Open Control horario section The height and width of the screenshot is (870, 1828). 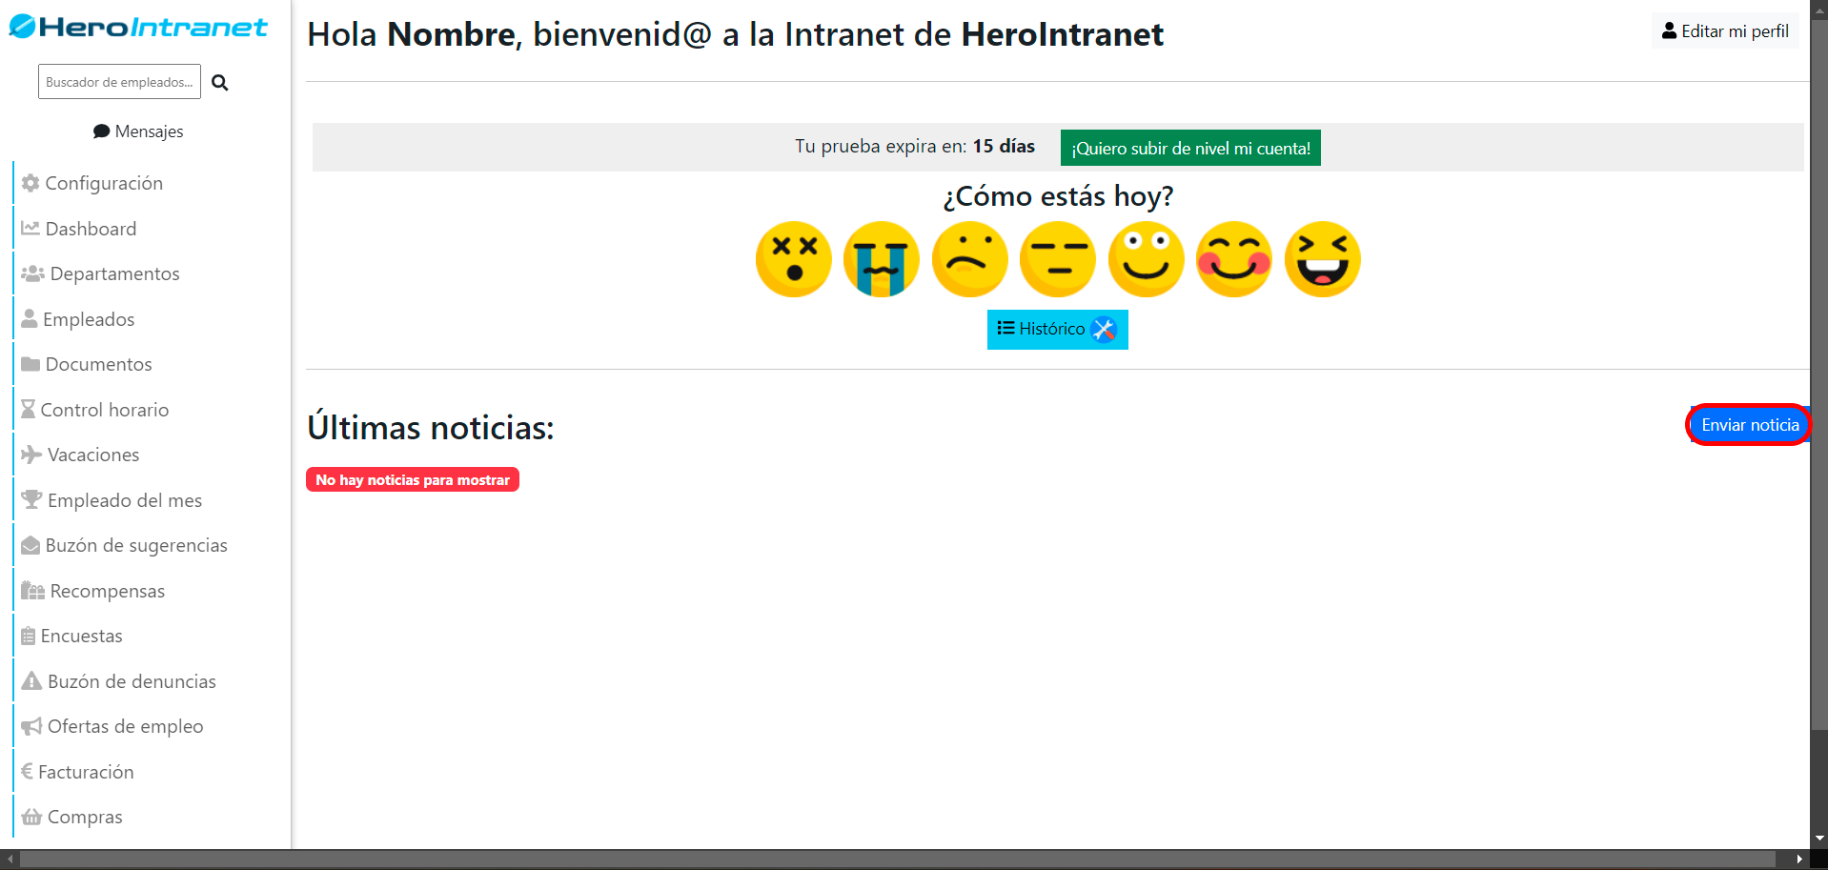[x=94, y=410]
